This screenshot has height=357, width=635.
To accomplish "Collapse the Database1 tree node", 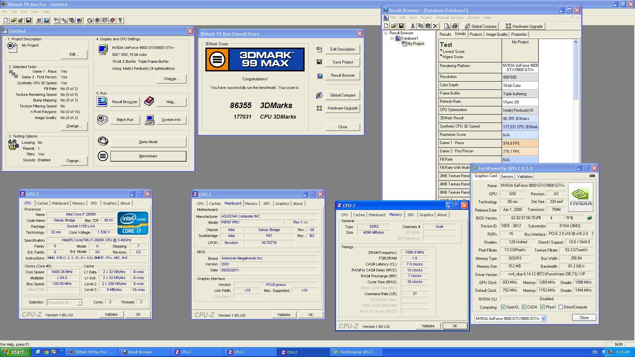I will (392, 38).
